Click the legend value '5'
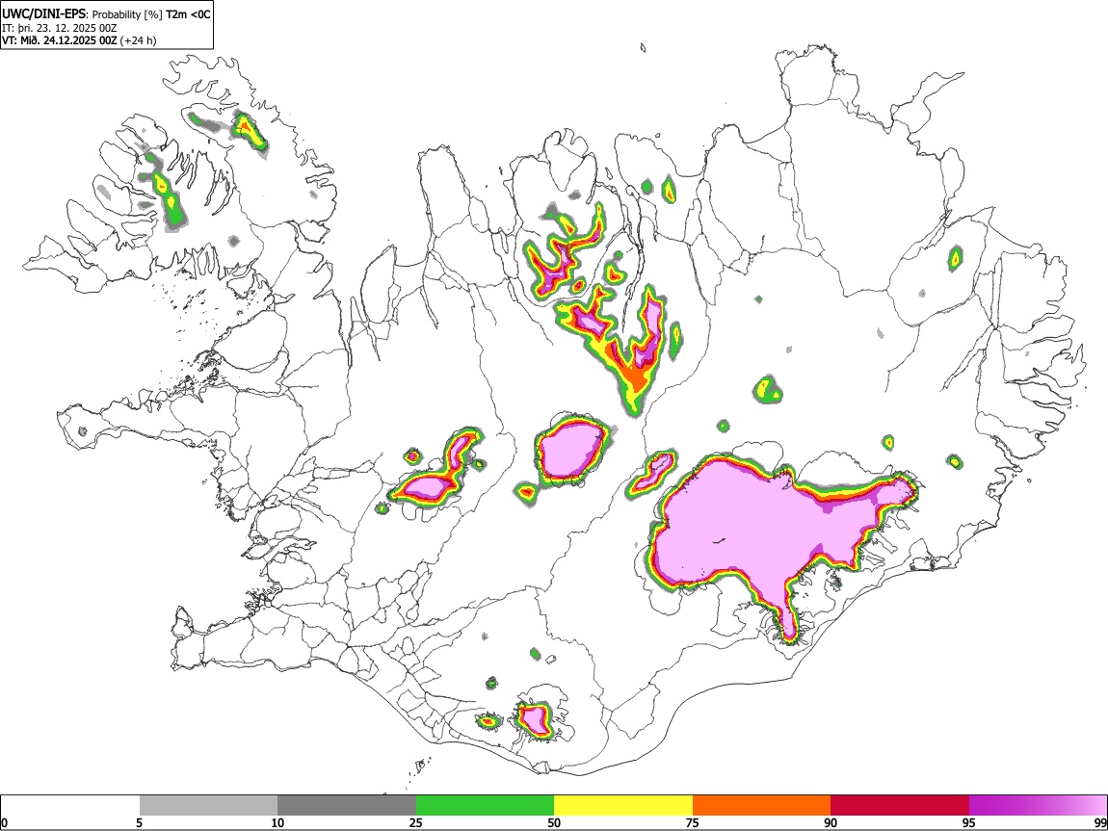The image size is (1108, 831). (139, 822)
